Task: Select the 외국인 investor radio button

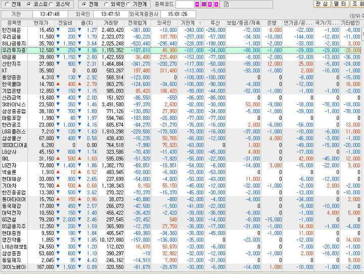Action: point(106,4)
